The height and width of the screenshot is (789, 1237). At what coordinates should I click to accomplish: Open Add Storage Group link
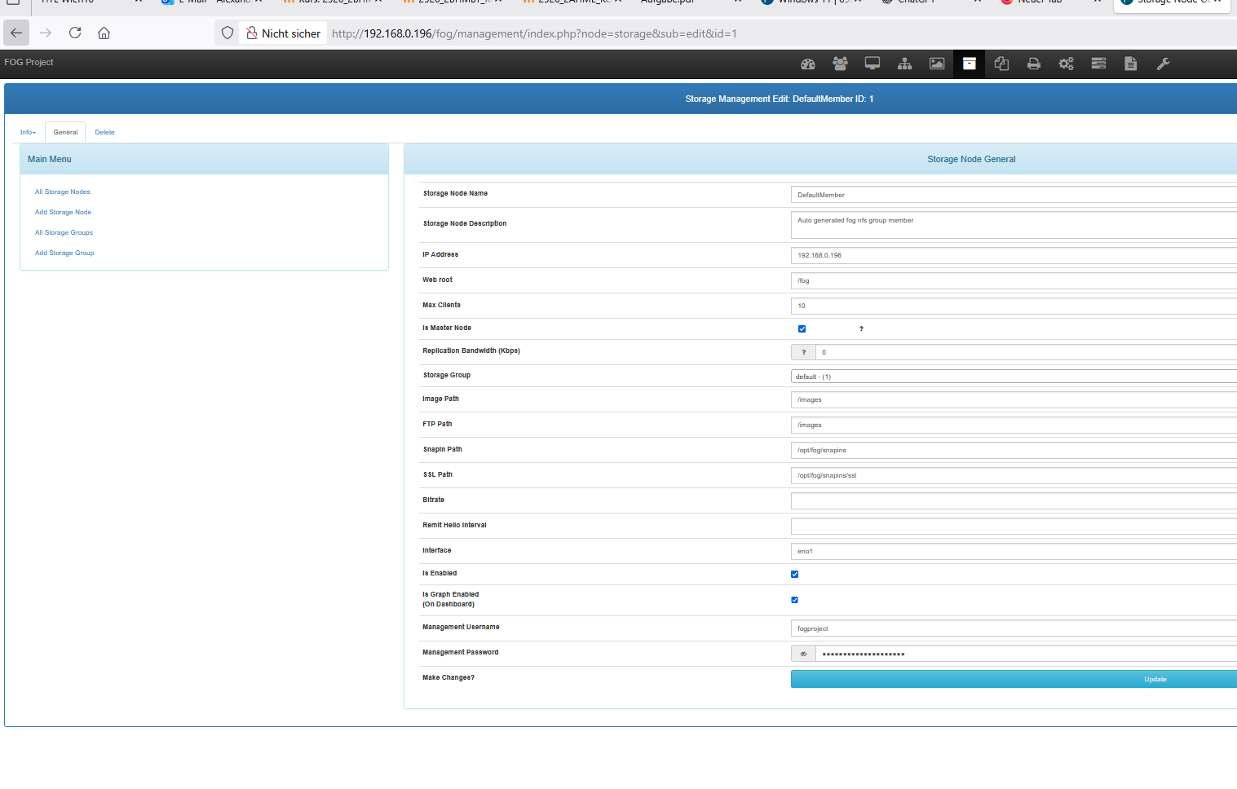(x=64, y=253)
